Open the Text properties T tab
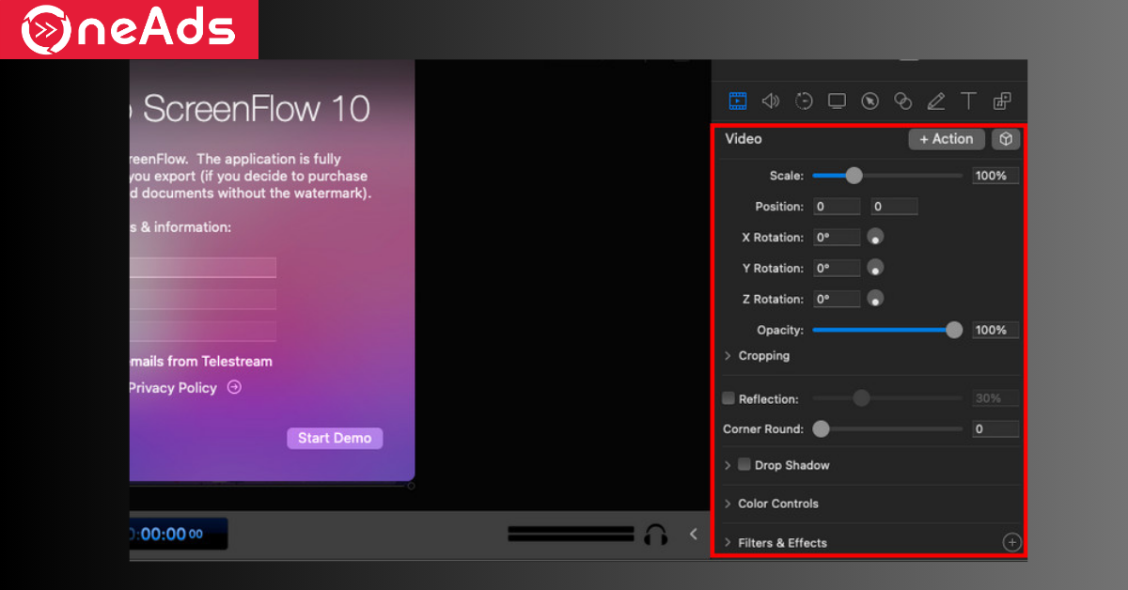This screenshot has width=1128, height=590. tap(968, 101)
